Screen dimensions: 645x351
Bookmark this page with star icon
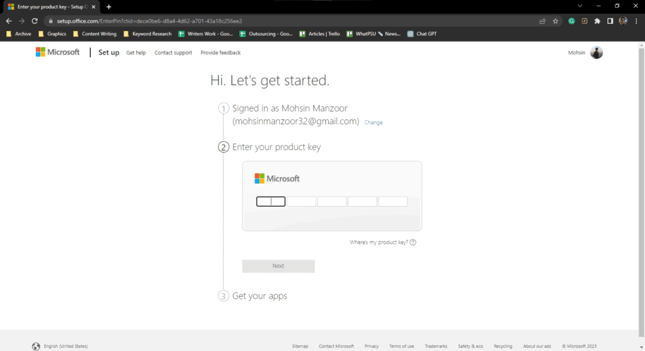pos(556,21)
